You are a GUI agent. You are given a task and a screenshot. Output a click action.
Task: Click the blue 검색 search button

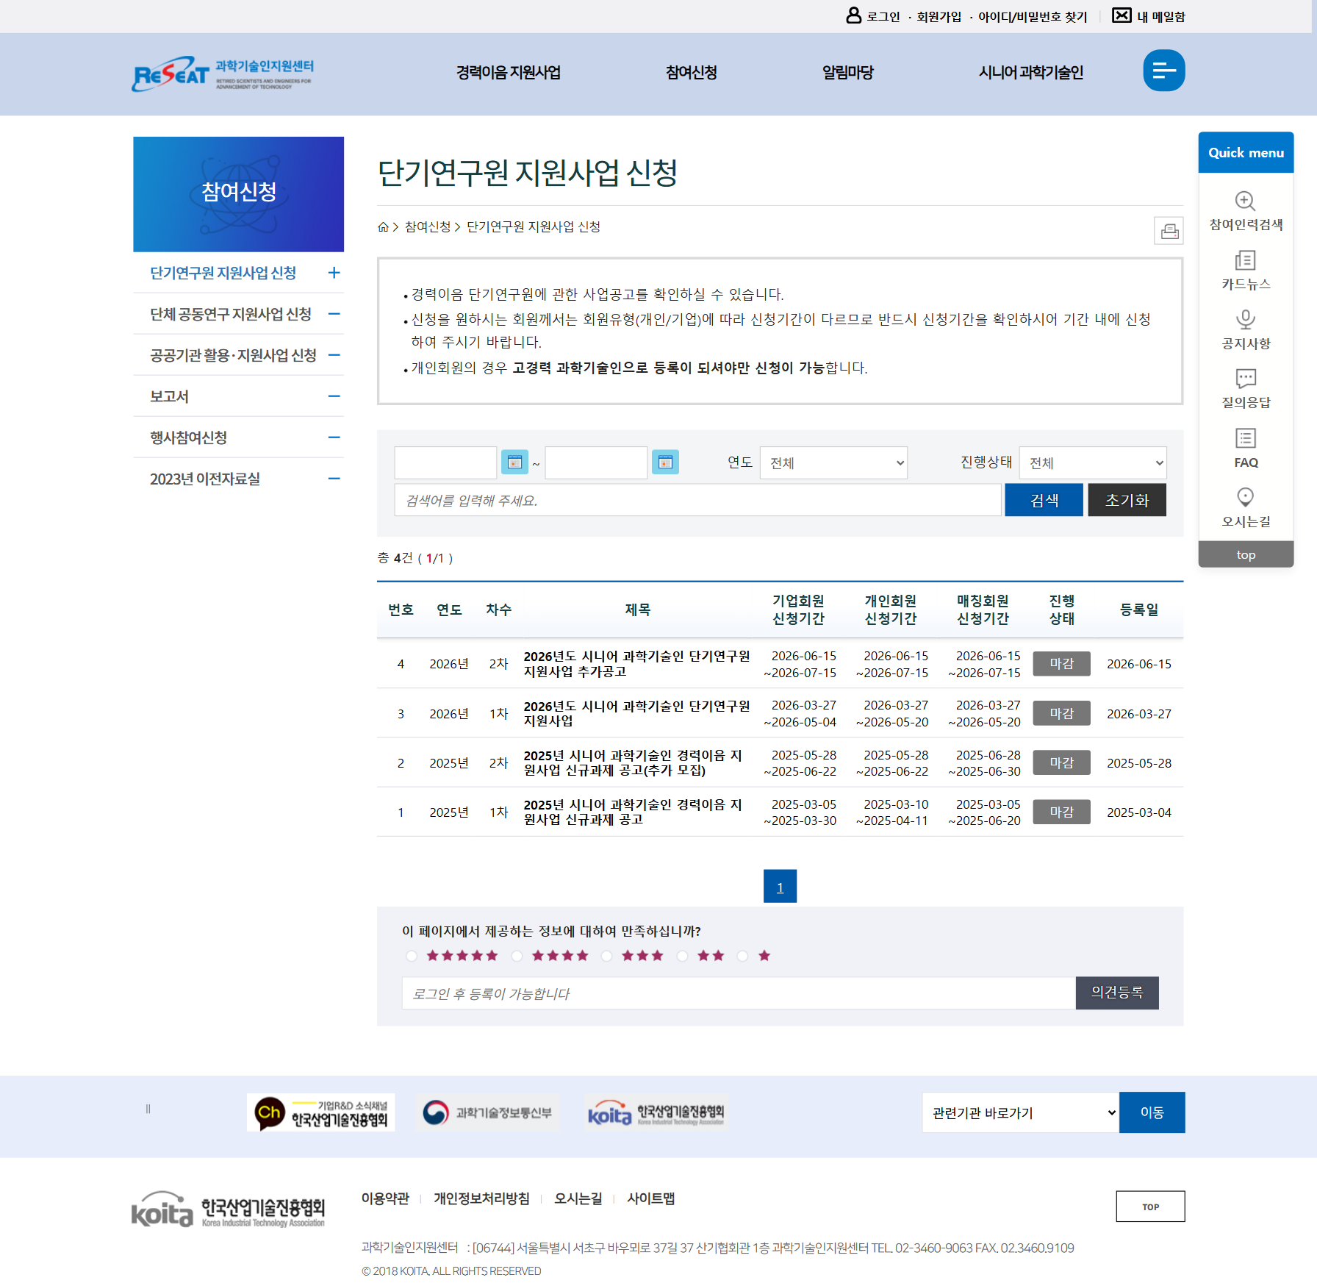pos(1044,500)
